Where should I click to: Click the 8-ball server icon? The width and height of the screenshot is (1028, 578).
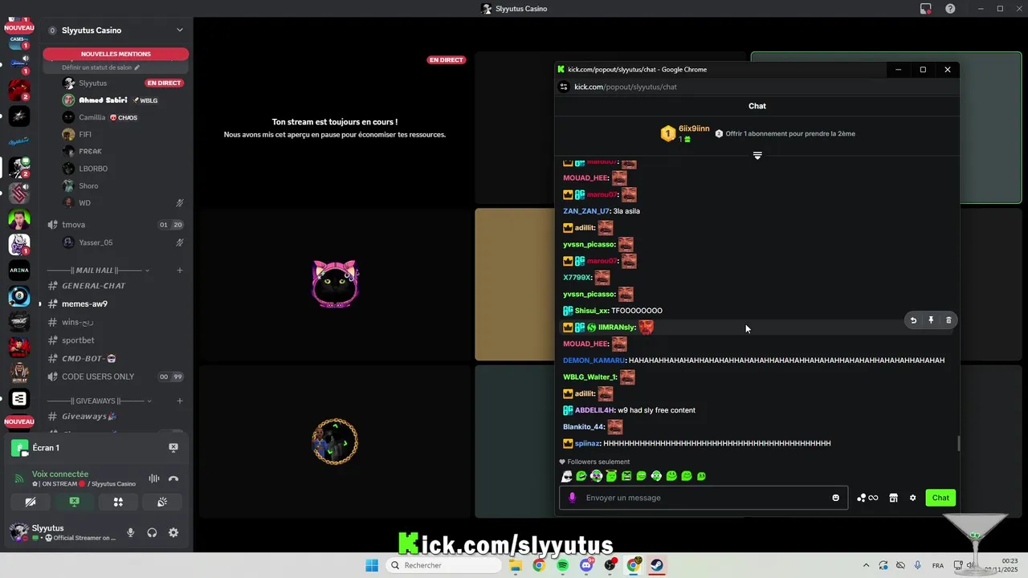(19, 296)
